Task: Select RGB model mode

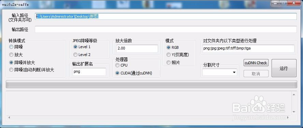Action: tap(173, 47)
